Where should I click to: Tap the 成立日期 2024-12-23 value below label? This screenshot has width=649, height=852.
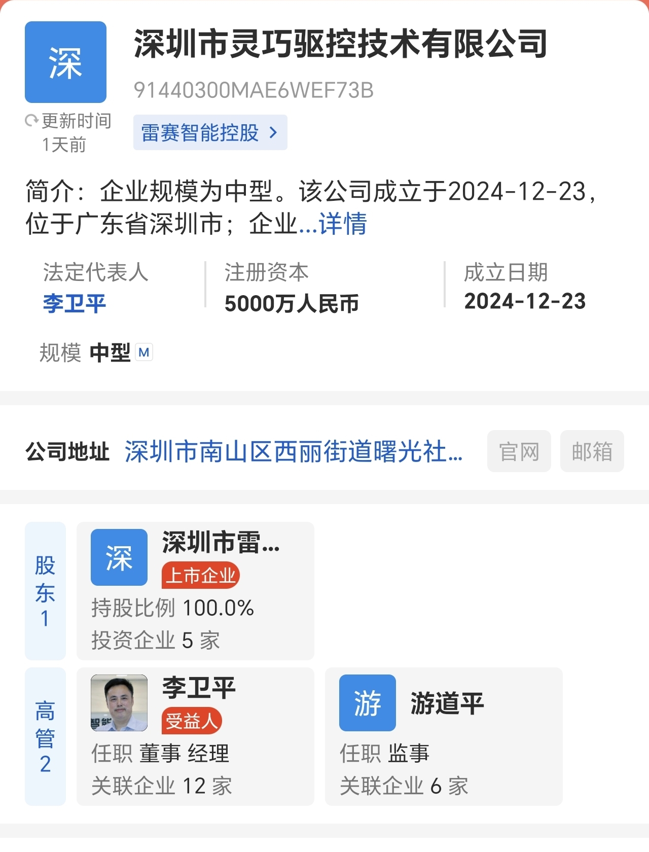pyautogui.click(x=525, y=301)
